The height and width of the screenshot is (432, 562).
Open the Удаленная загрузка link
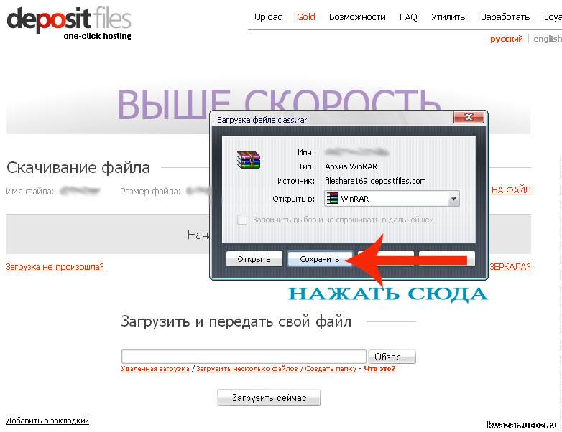(x=155, y=369)
